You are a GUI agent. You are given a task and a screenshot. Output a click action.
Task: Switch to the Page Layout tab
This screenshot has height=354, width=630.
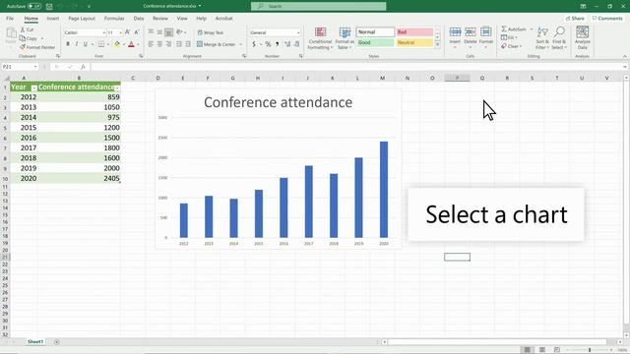pyautogui.click(x=82, y=19)
